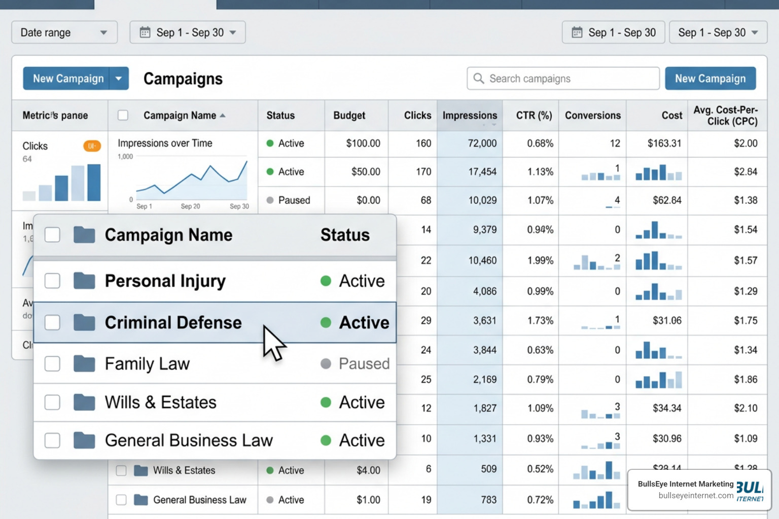Click the orange badge in the Clicks metric card
This screenshot has height=519, width=779.
92,146
